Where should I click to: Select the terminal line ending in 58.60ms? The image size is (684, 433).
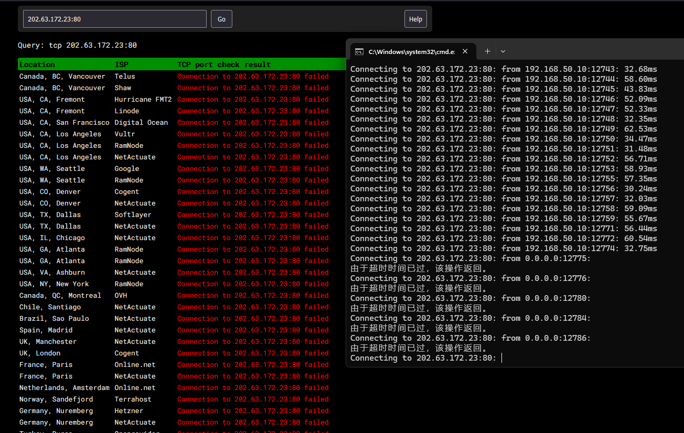[504, 79]
